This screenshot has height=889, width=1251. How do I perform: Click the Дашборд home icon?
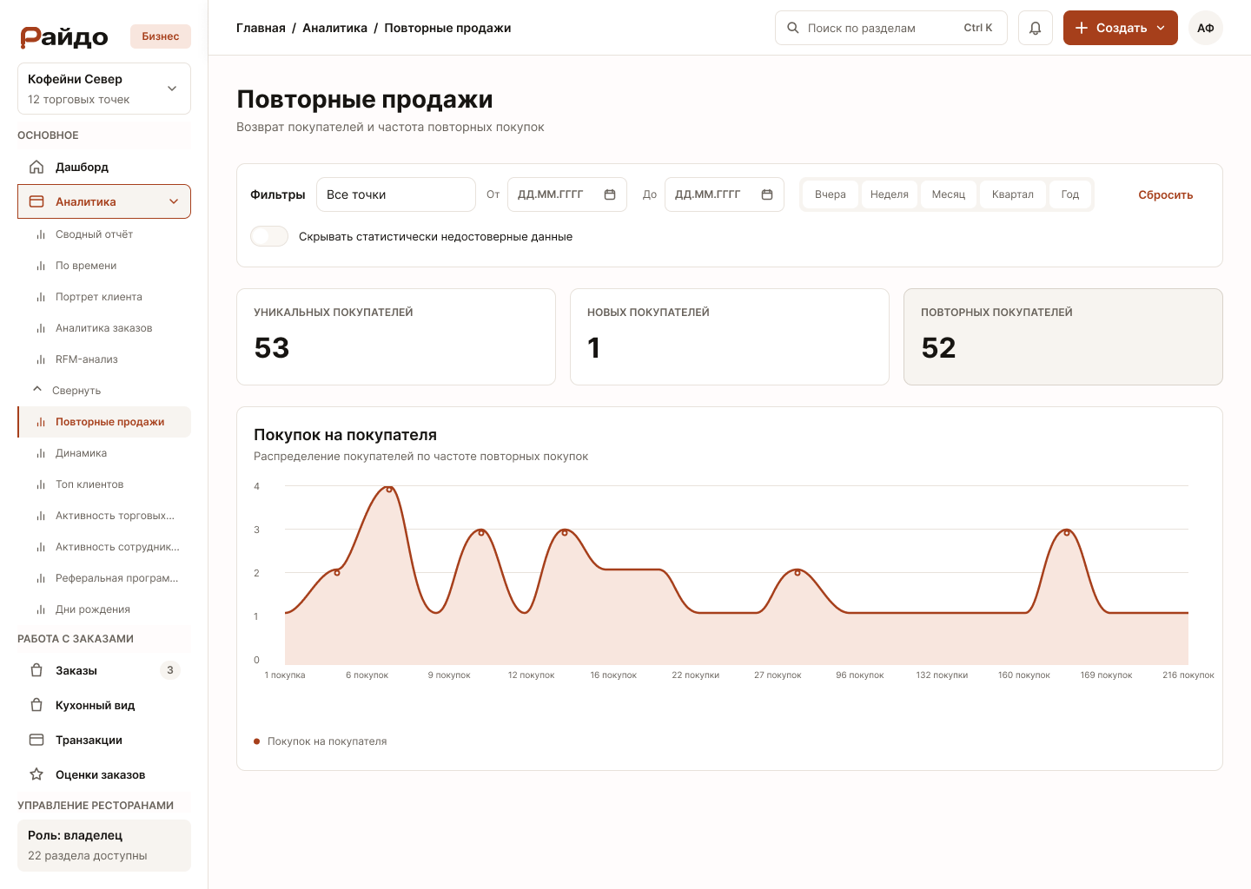36,167
